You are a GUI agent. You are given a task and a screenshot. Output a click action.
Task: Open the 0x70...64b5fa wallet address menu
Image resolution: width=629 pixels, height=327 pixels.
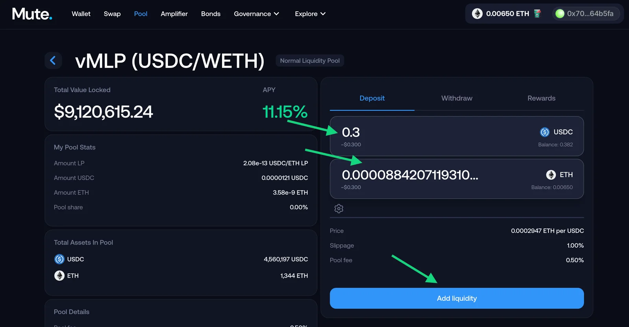[586, 14]
